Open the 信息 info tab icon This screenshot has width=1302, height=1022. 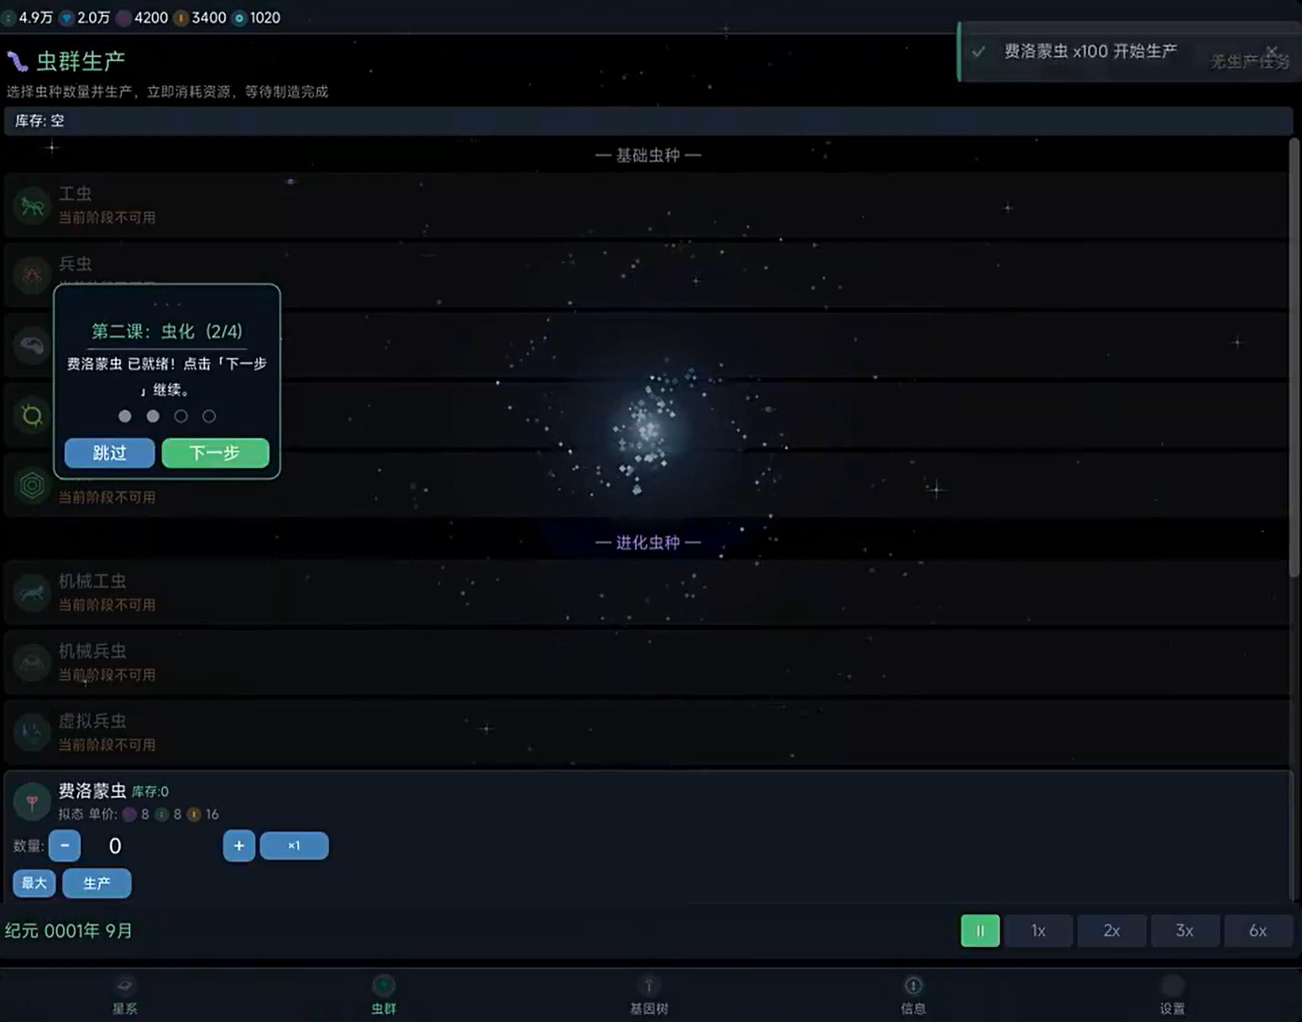coord(913,986)
